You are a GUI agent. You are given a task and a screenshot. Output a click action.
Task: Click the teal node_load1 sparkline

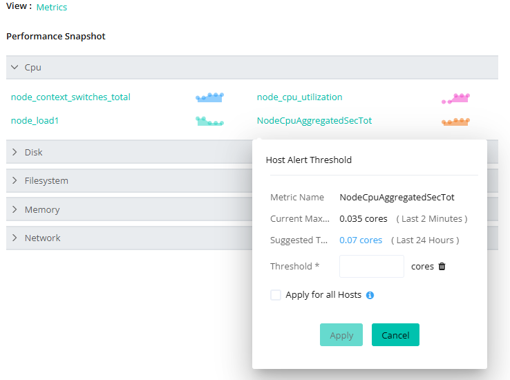pos(210,121)
